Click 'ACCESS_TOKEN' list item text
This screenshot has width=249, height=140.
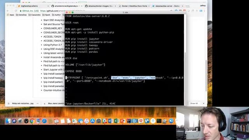point(52,37)
